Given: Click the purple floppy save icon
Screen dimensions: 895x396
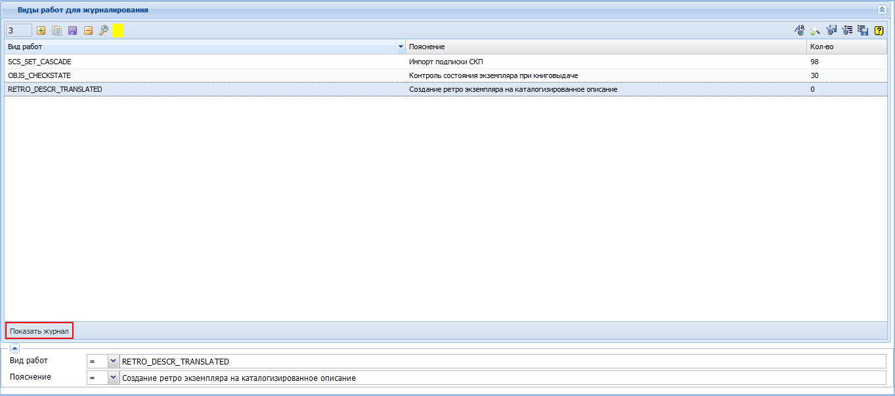Looking at the screenshot, I should coord(72,30).
